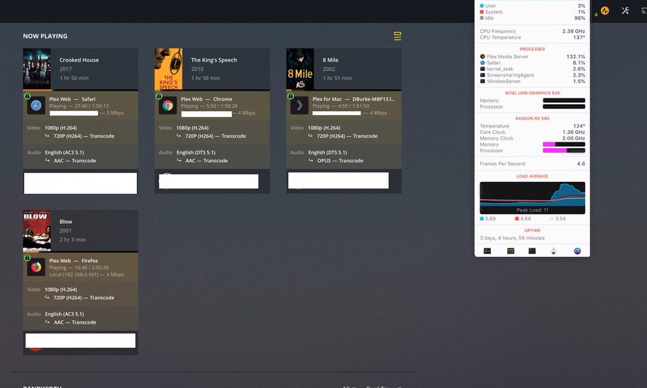Click the Crooked House playback progress bar
647x388 pixels.
[x=80, y=90]
